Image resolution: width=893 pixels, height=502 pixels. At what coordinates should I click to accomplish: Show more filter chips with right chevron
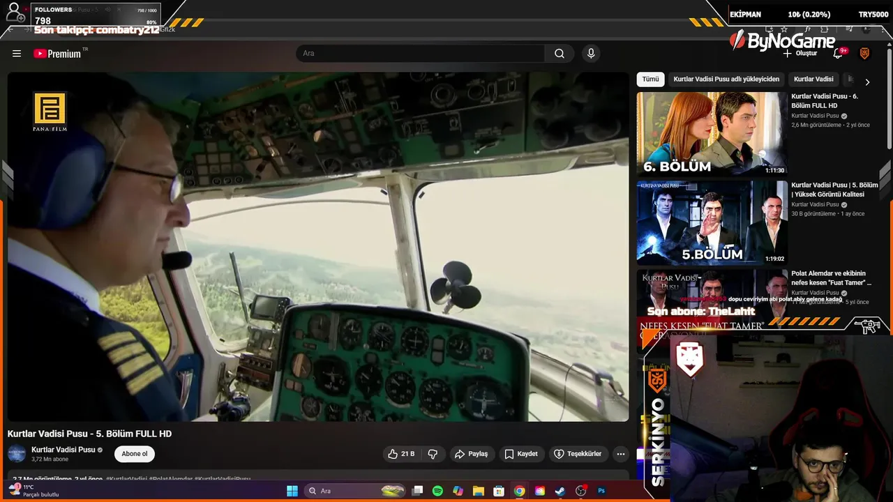coord(867,82)
